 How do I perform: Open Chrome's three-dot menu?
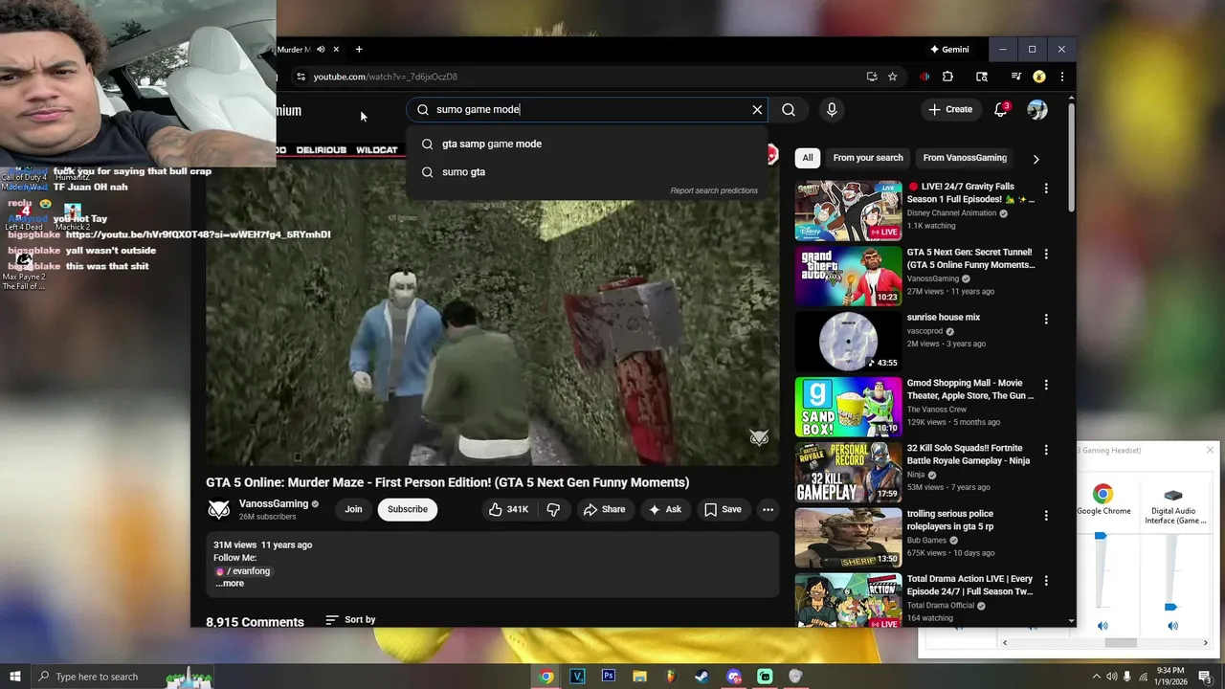[1061, 77]
